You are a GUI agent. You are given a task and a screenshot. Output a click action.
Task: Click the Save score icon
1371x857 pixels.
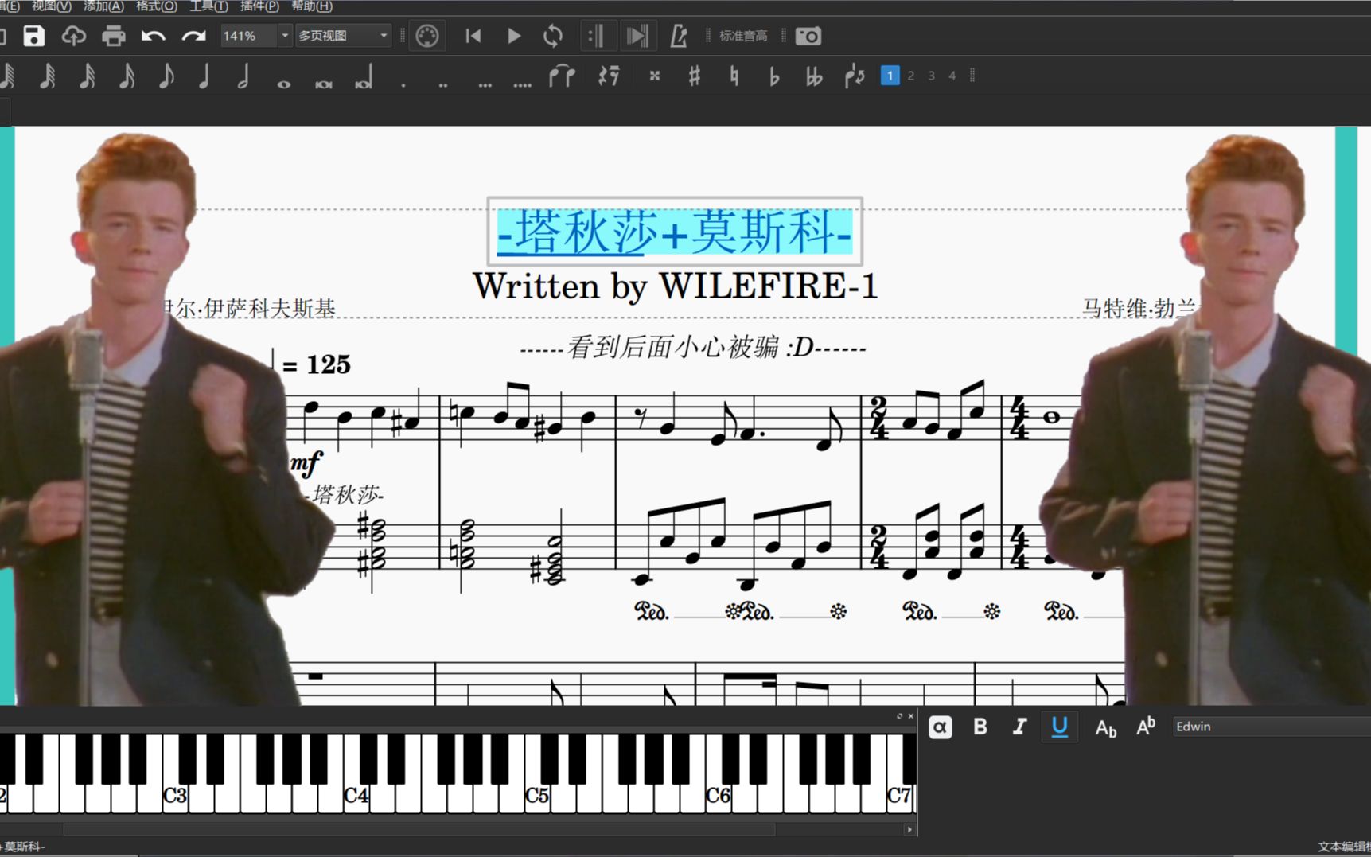[x=33, y=36]
